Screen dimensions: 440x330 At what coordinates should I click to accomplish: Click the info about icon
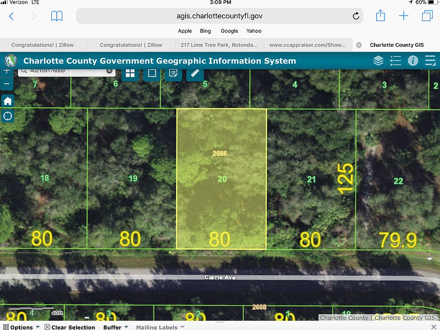tap(413, 61)
